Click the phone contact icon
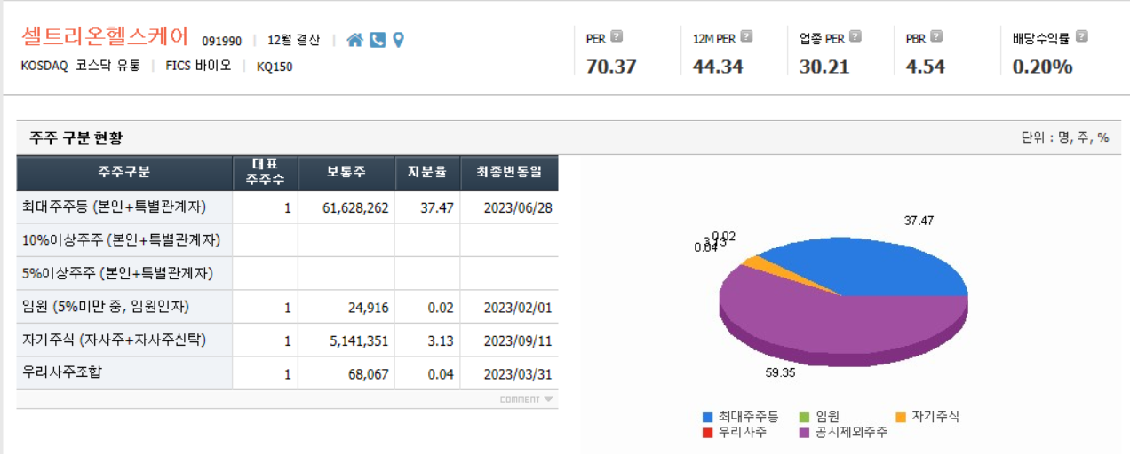Viewport: 1130px width, 454px height. click(x=378, y=40)
